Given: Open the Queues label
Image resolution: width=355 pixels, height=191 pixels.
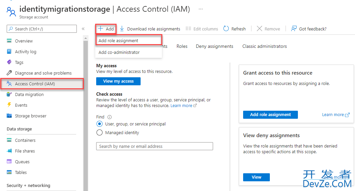Looking at the screenshot, I should (22, 162).
